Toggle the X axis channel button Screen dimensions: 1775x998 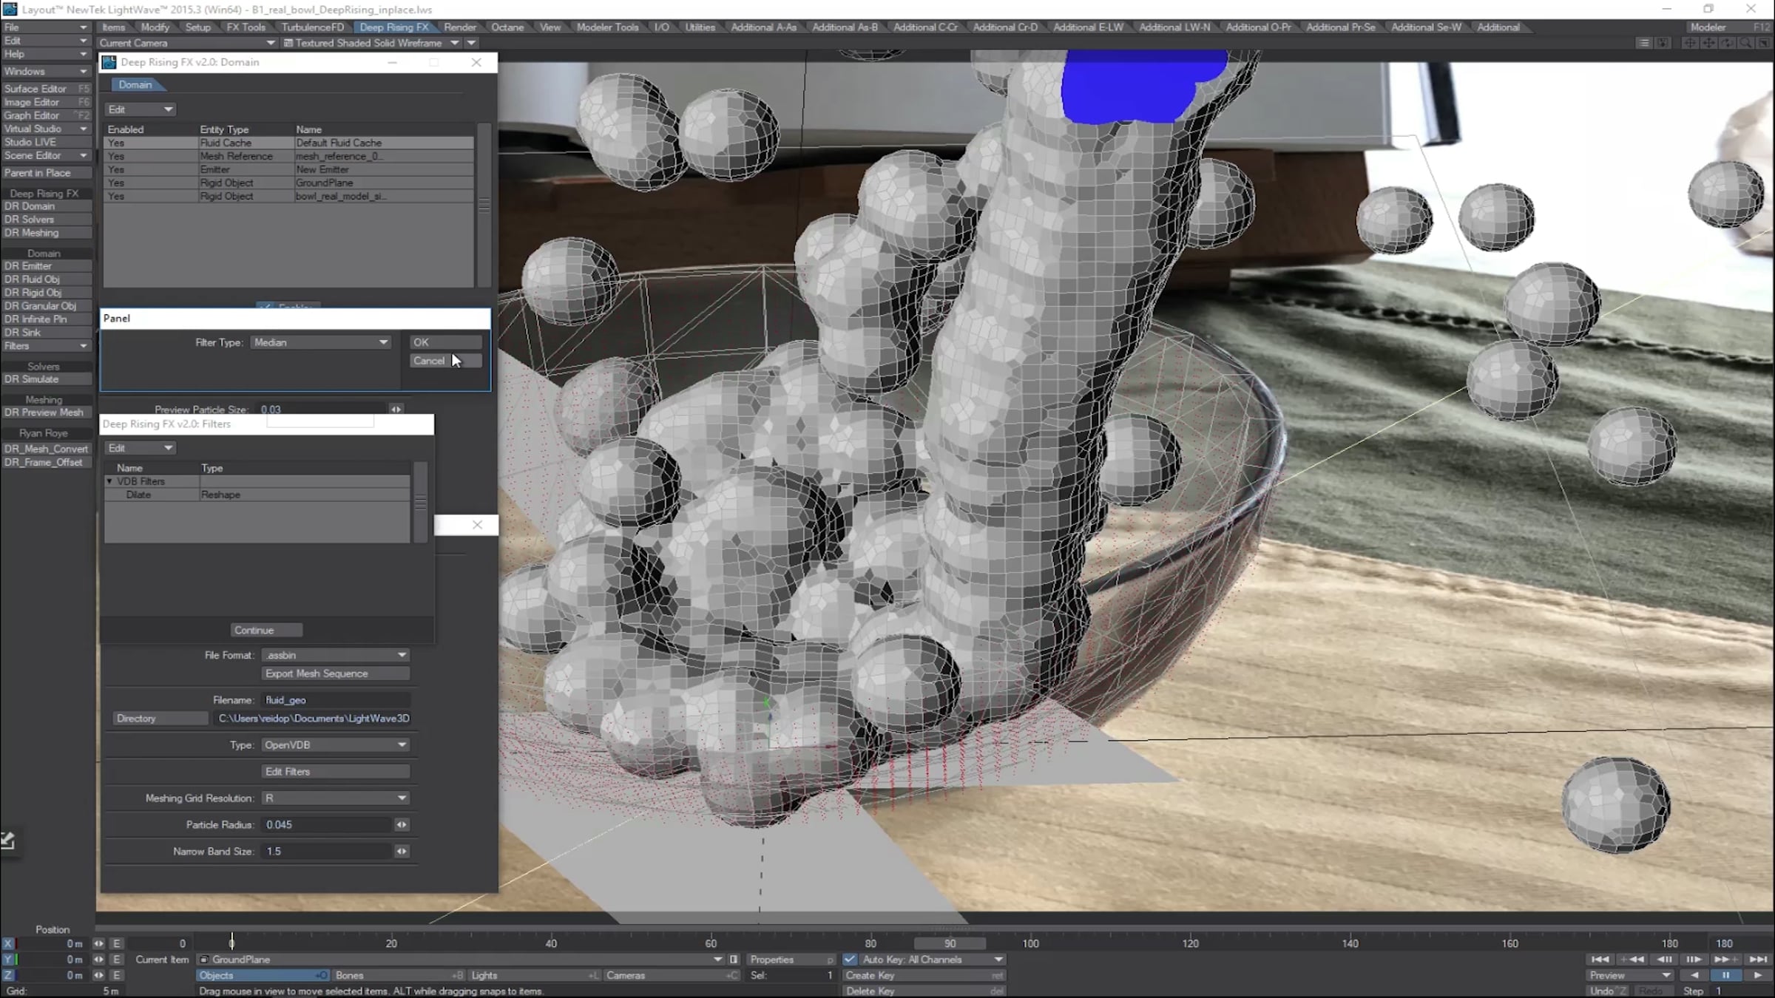tap(8, 943)
